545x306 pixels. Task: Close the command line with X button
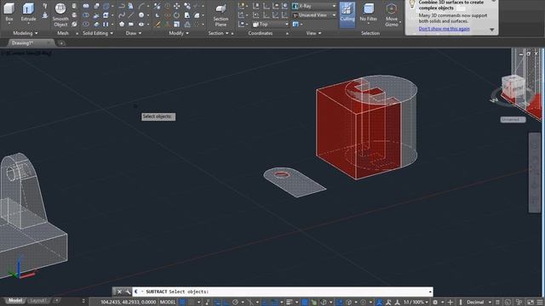[119, 292]
